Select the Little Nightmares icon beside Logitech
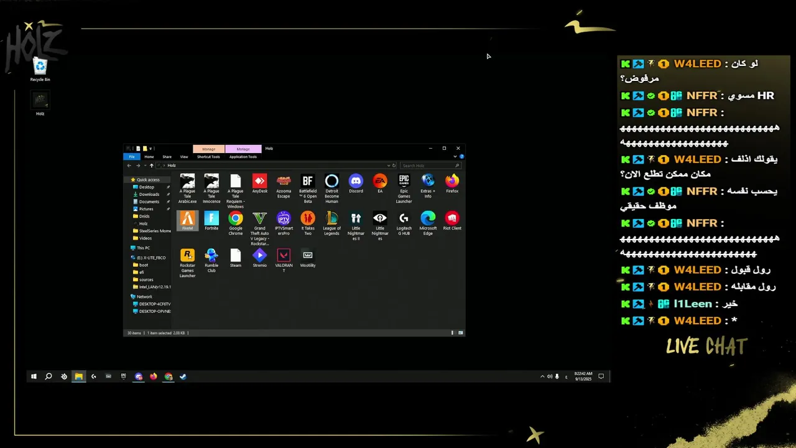Image resolution: width=796 pixels, height=448 pixels. click(380, 225)
